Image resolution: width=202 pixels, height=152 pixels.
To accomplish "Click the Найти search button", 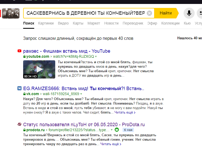I will pos(166,13).
